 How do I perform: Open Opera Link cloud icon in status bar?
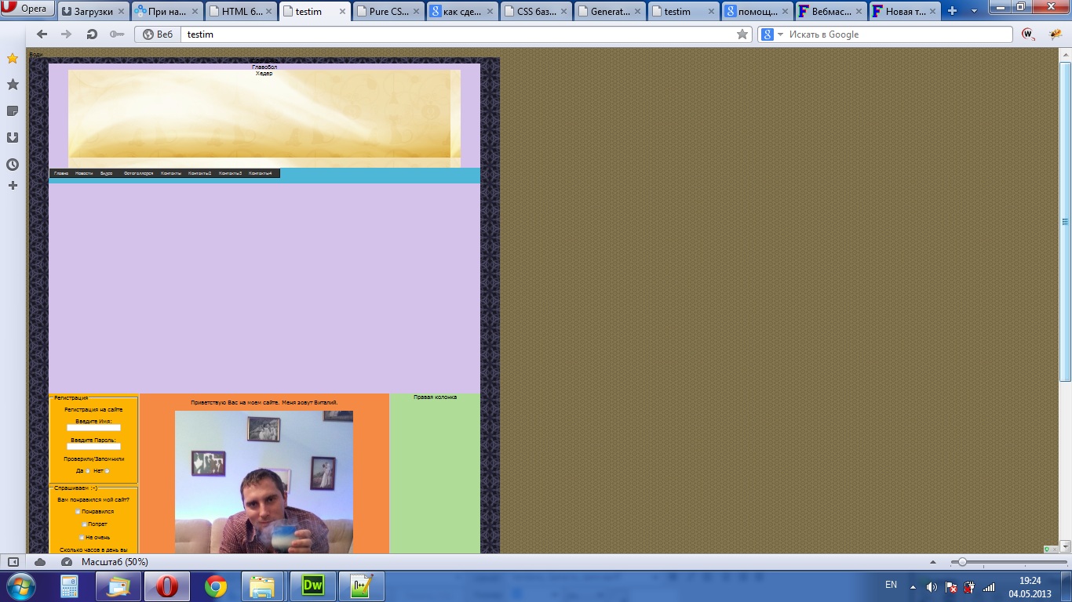point(40,562)
